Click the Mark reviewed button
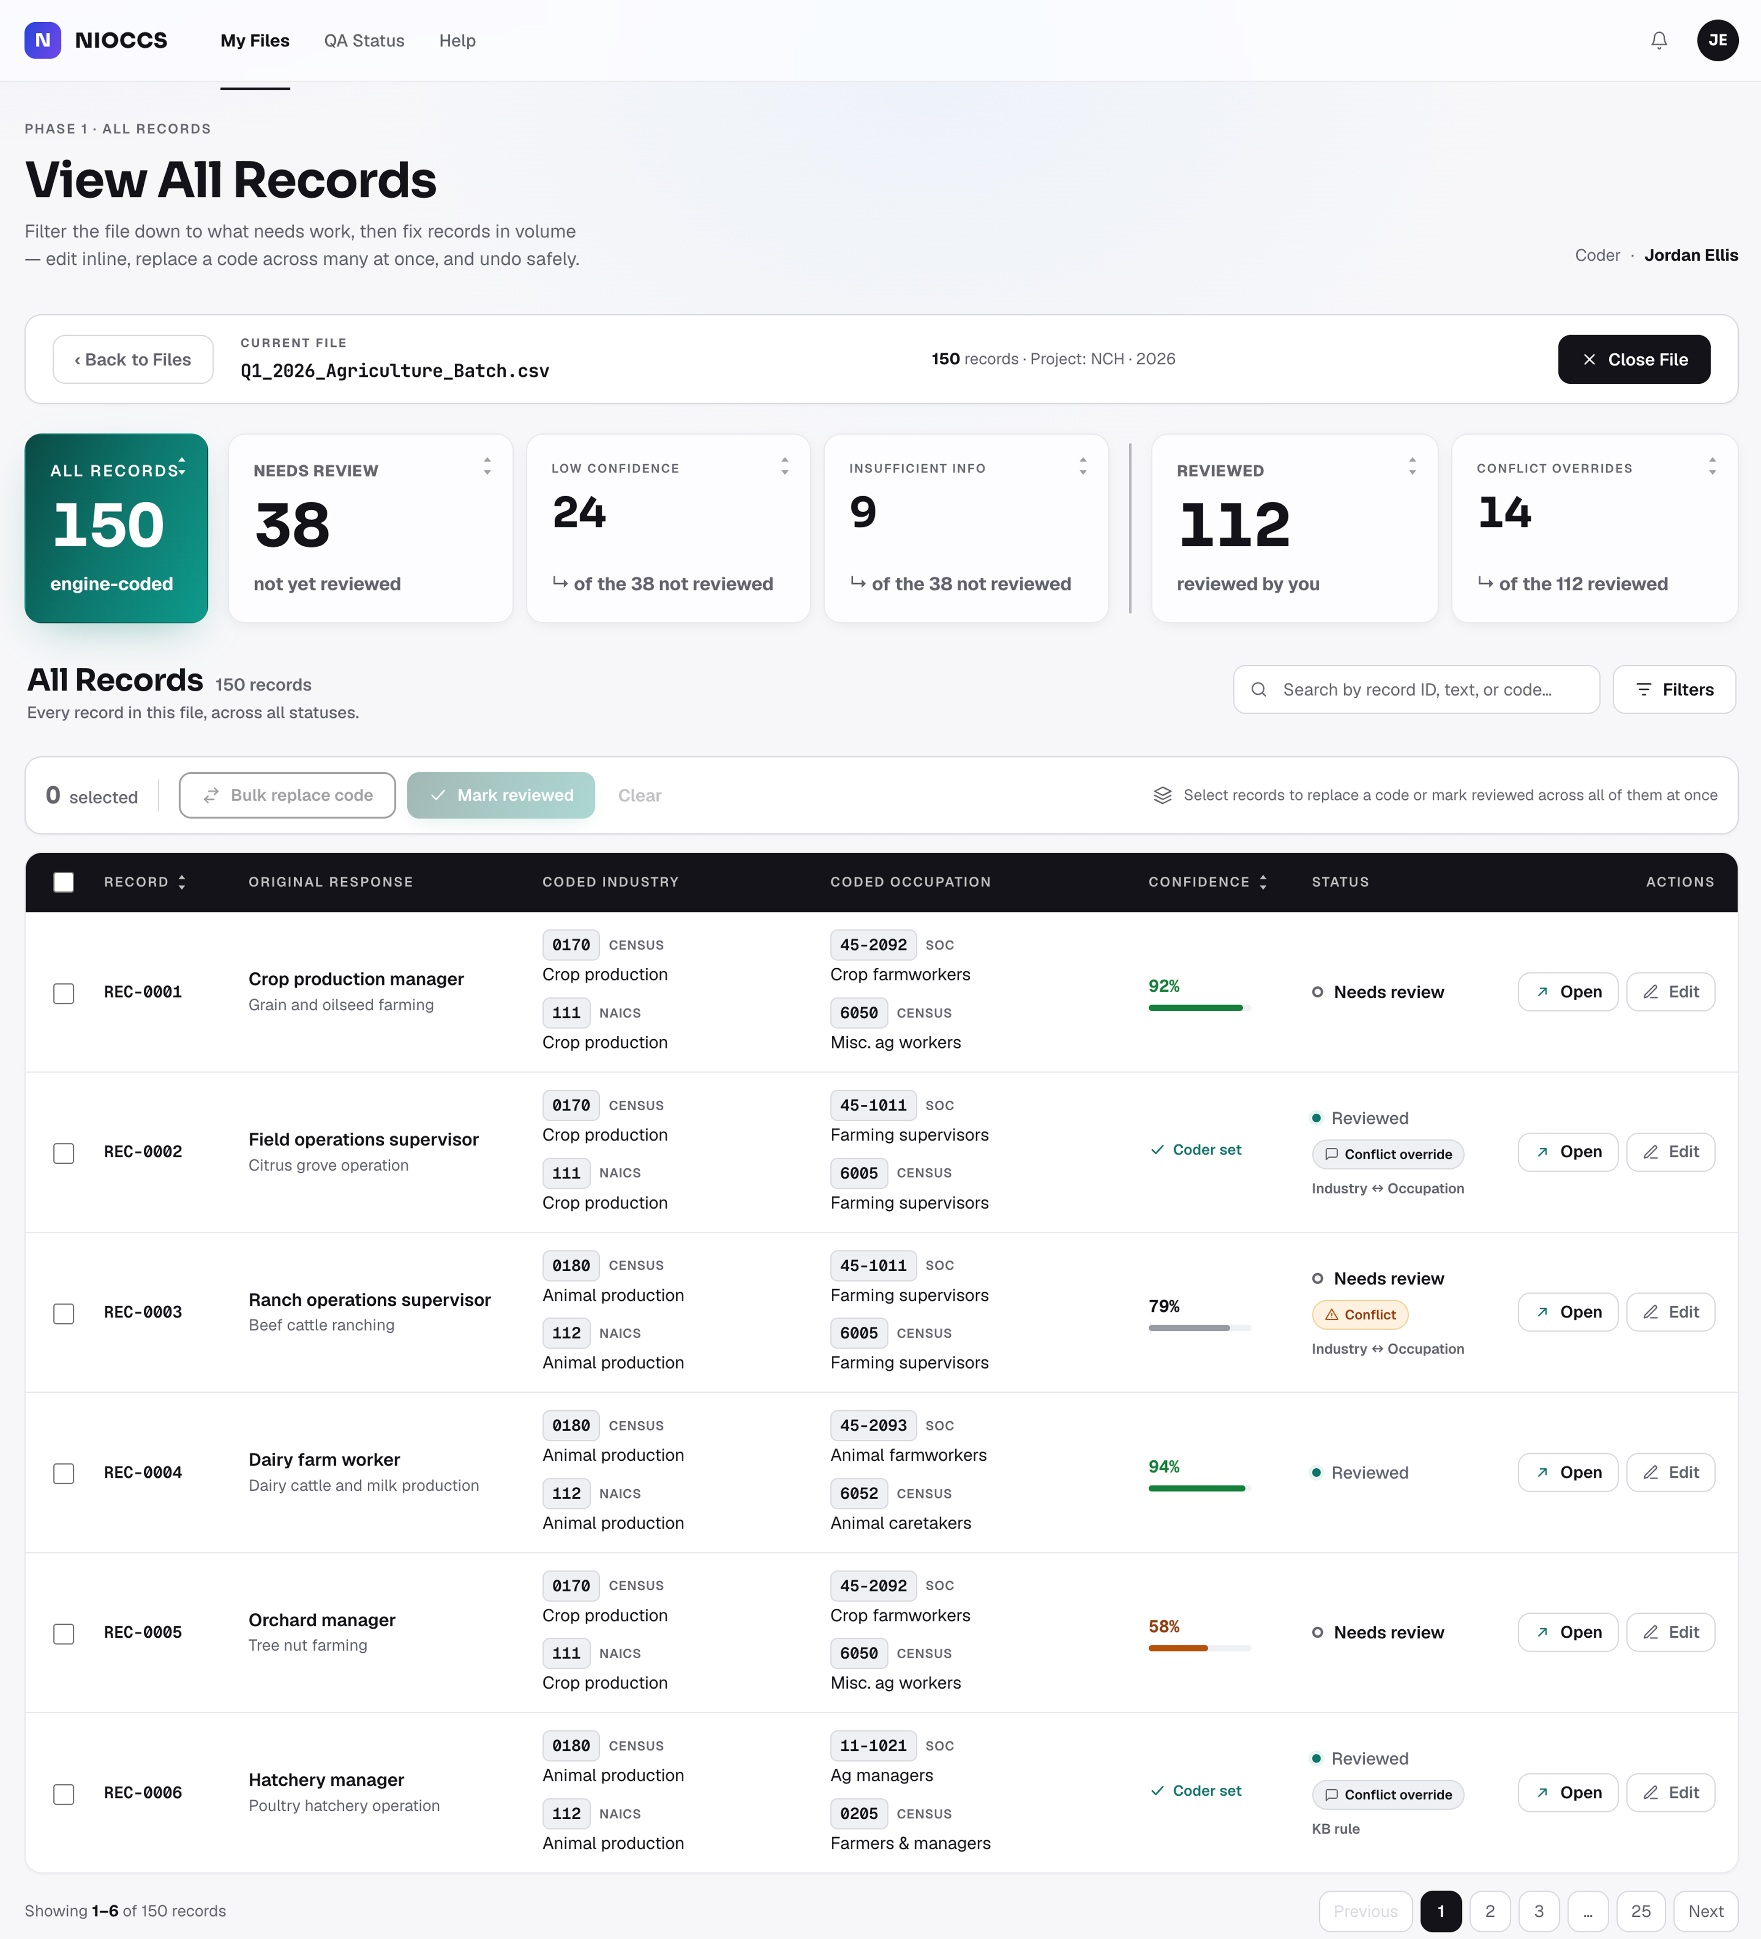This screenshot has width=1761, height=1939. 501,796
